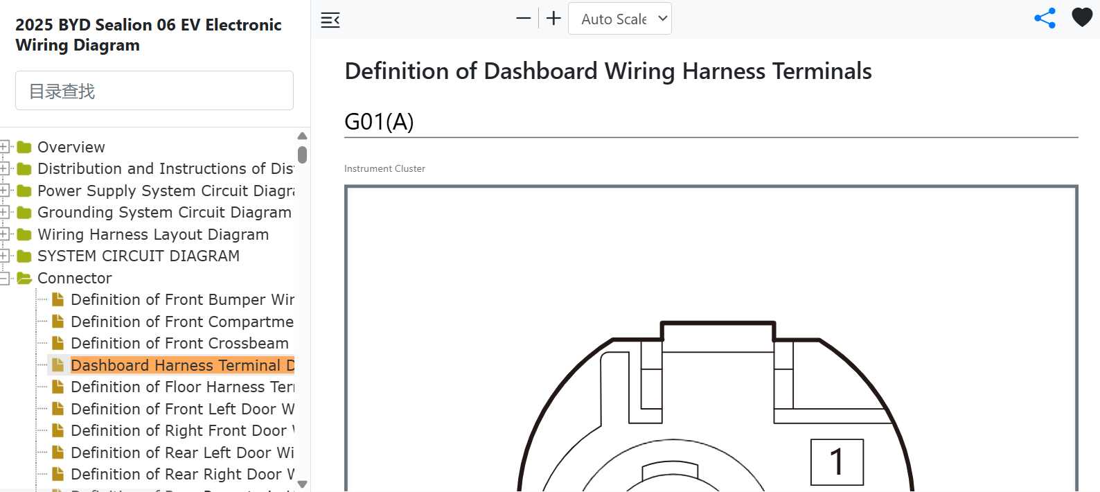Expand the Grounding System Circuit Diagram folder

[x=4, y=212]
